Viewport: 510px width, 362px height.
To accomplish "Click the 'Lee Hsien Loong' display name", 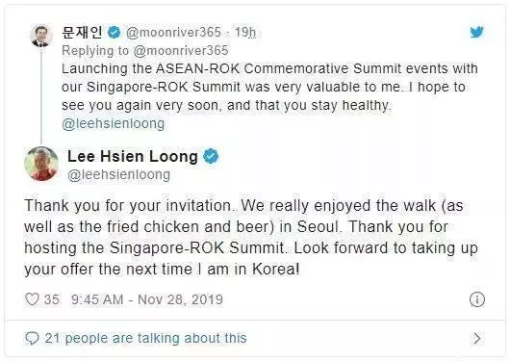I will (x=133, y=156).
